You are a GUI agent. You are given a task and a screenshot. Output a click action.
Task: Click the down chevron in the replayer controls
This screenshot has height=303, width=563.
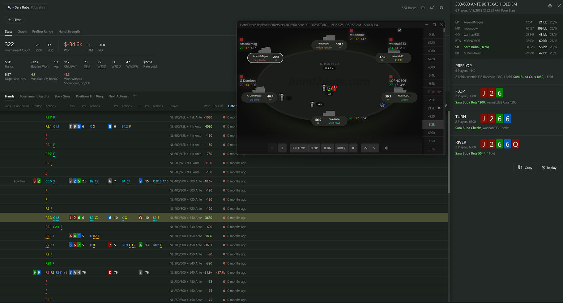tap(375, 148)
